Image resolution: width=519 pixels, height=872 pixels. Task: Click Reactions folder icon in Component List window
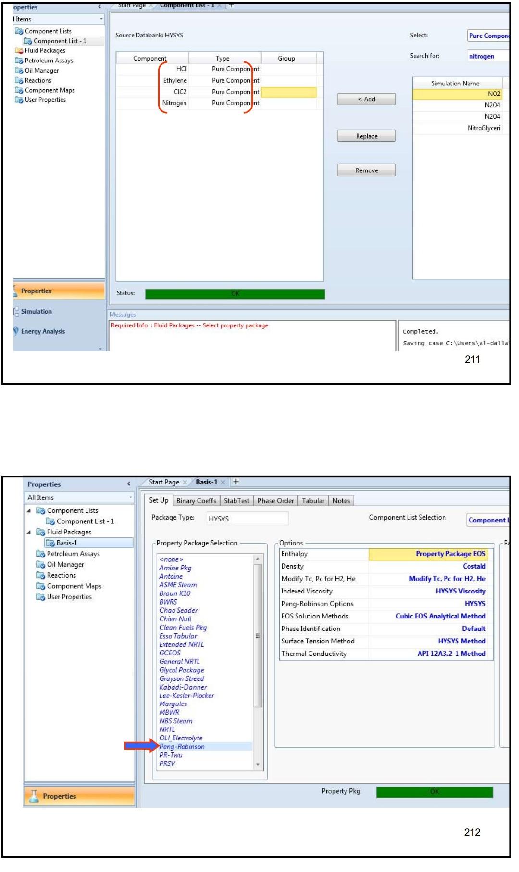pyautogui.click(x=19, y=81)
